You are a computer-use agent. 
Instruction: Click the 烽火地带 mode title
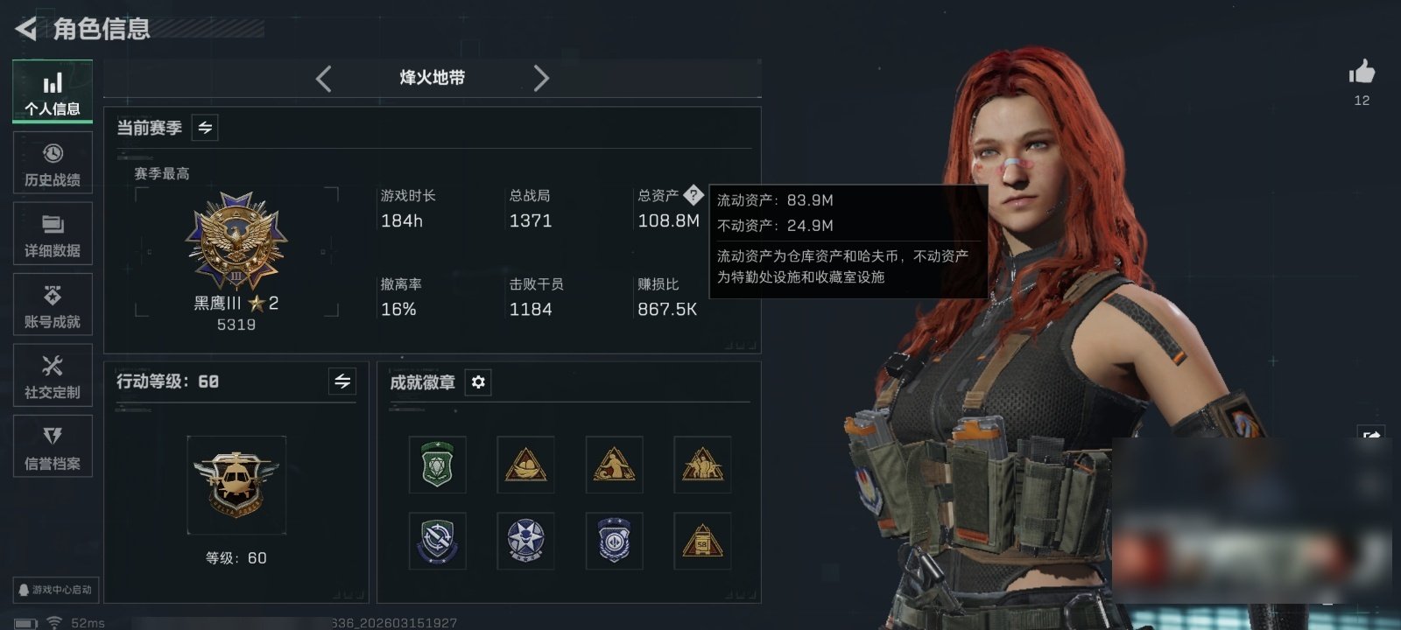(433, 78)
